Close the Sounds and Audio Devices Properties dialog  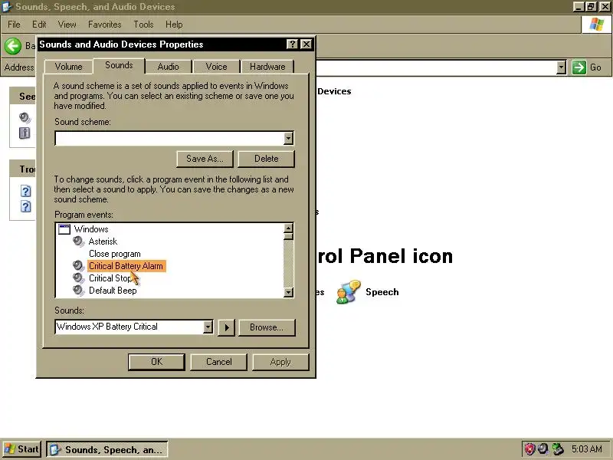tap(306, 44)
